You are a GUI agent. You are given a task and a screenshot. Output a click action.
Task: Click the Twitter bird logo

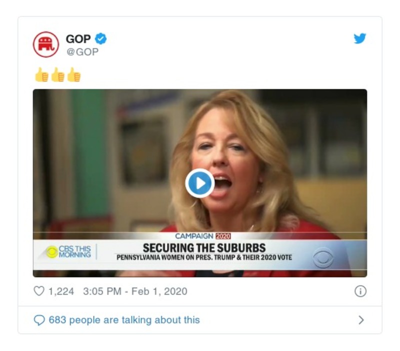(360, 39)
